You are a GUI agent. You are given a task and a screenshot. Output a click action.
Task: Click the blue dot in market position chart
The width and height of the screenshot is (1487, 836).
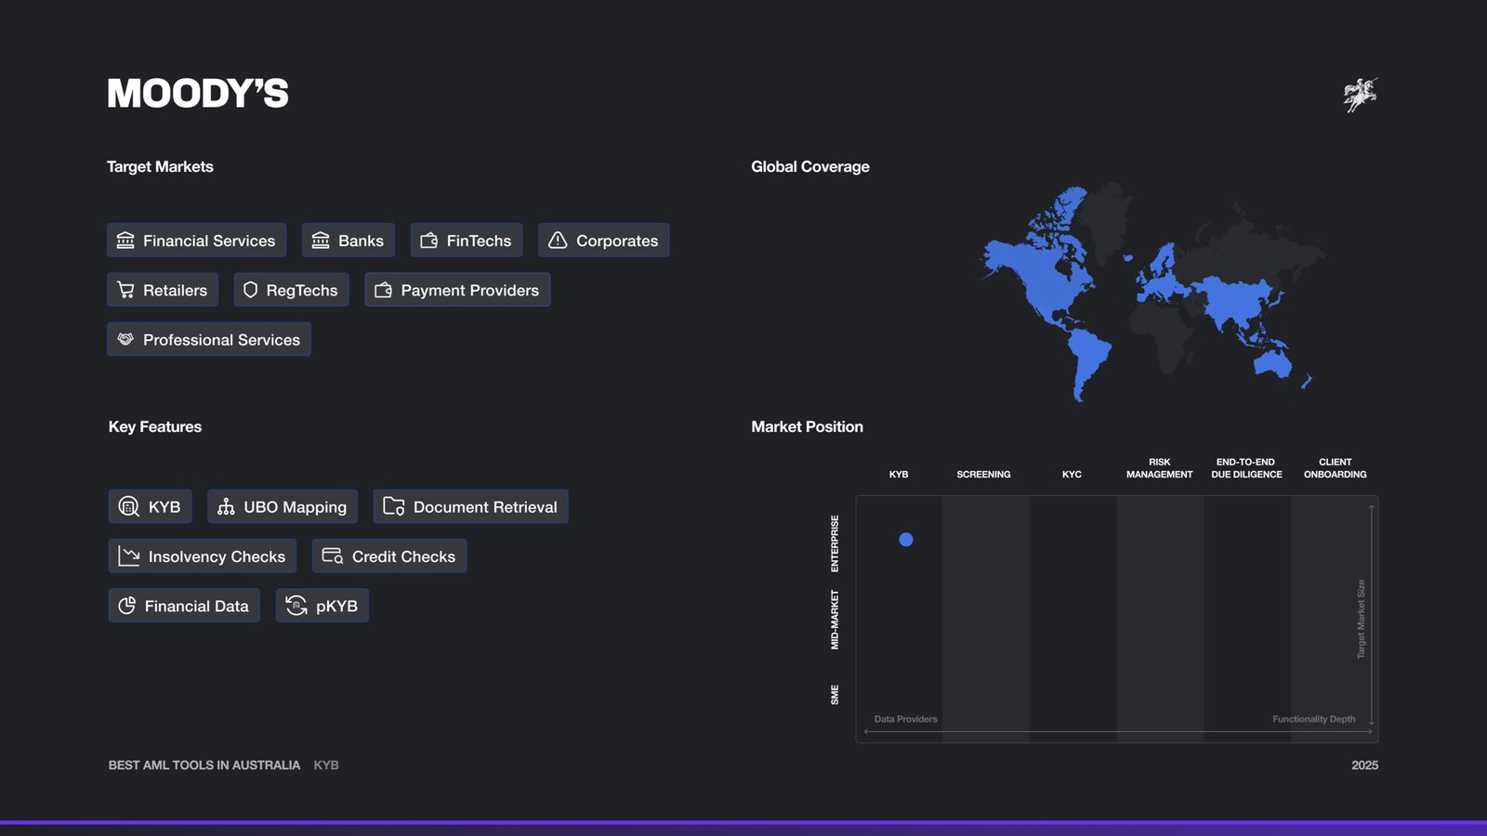tap(906, 540)
